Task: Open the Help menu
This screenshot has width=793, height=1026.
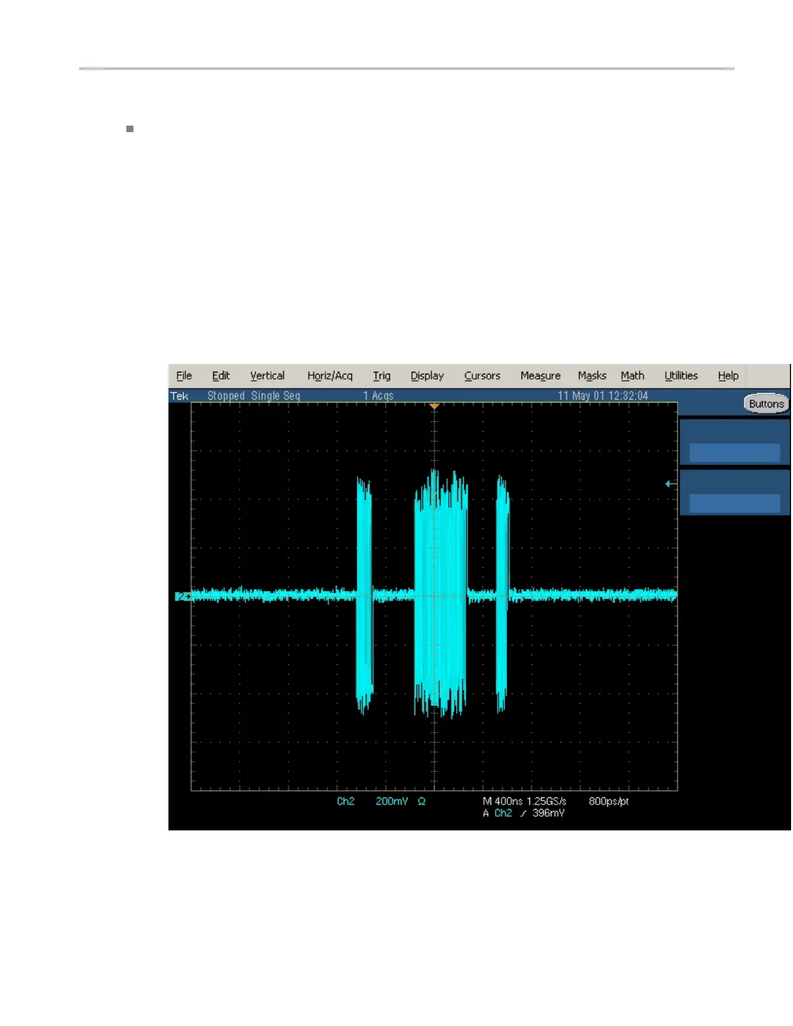Action: tap(728, 376)
